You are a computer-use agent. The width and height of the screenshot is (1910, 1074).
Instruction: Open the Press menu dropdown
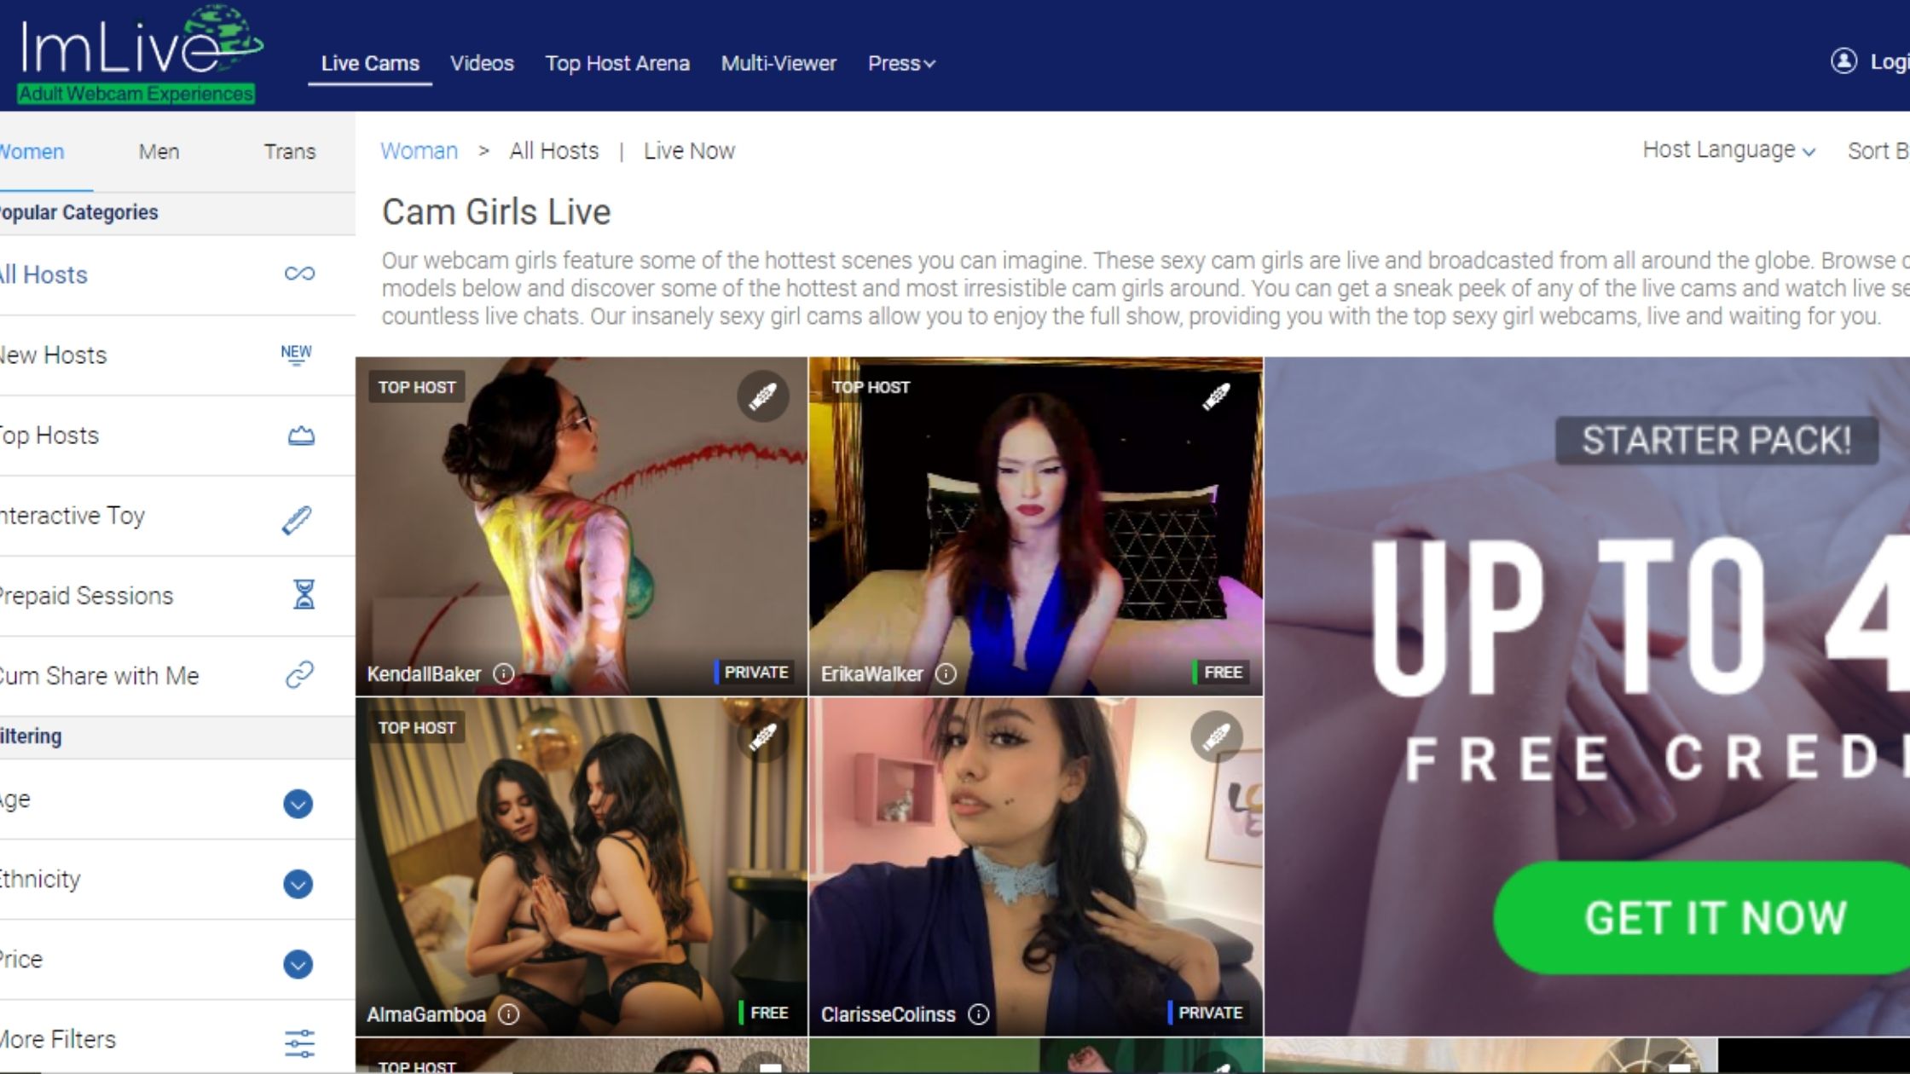coord(900,63)
